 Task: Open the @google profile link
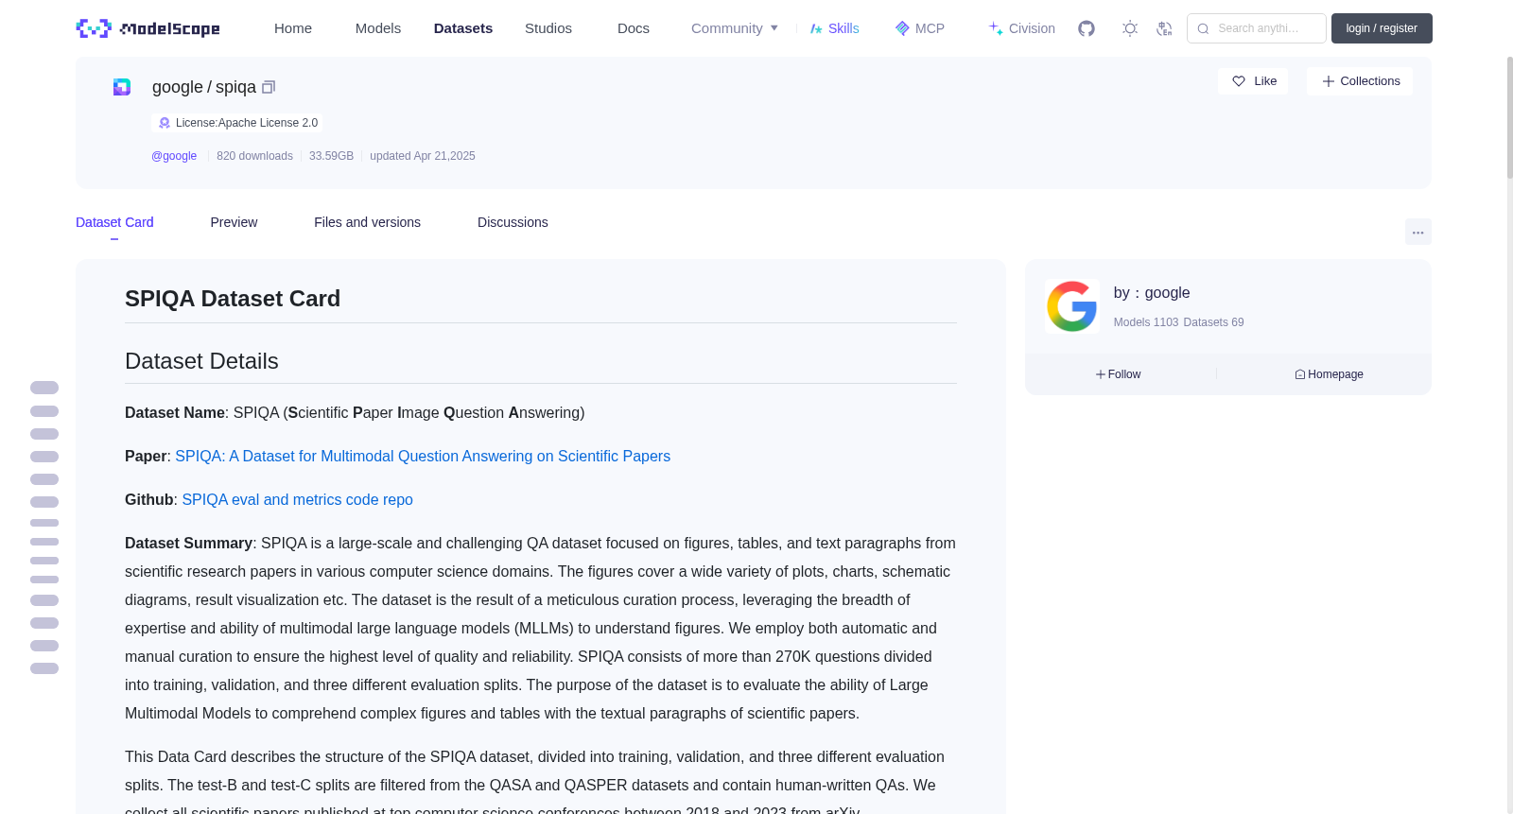174,156
